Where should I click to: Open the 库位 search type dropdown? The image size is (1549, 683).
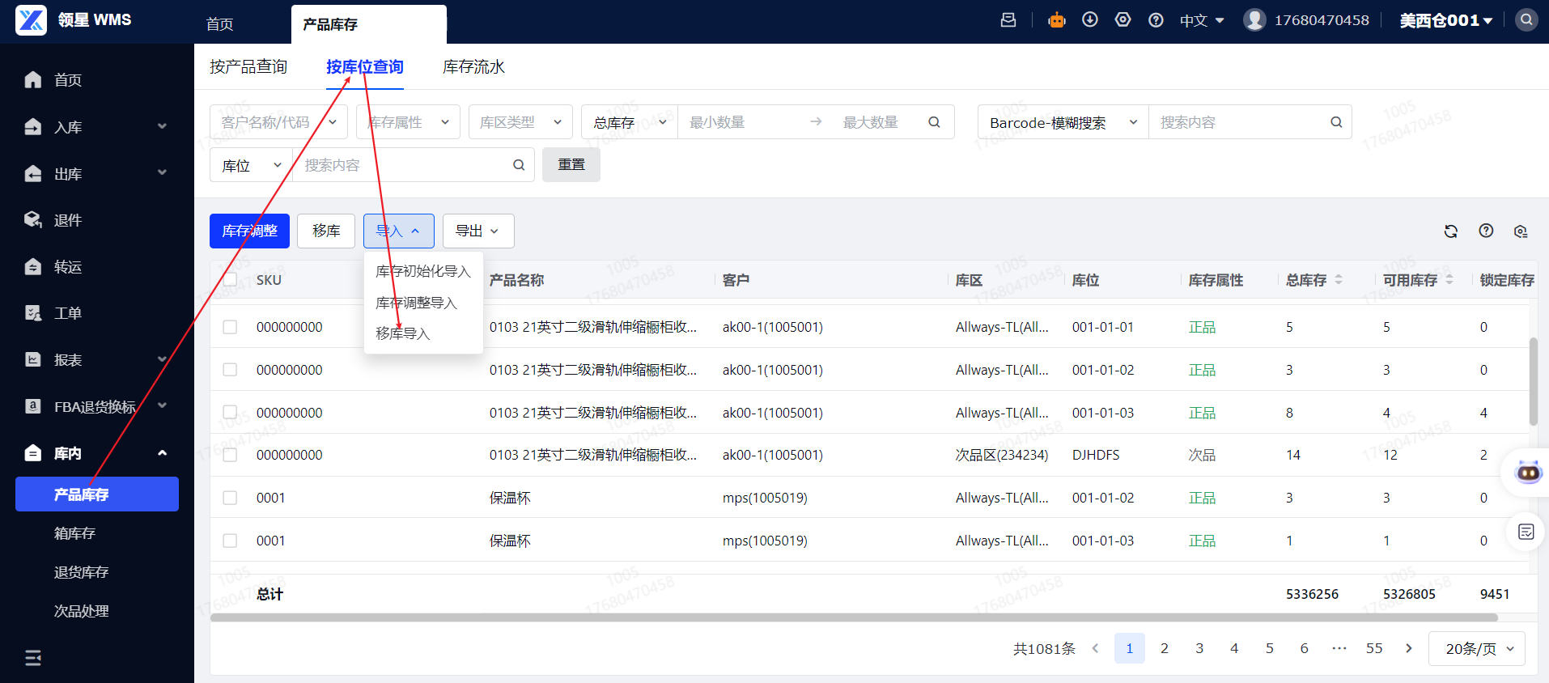click(251, 165)
